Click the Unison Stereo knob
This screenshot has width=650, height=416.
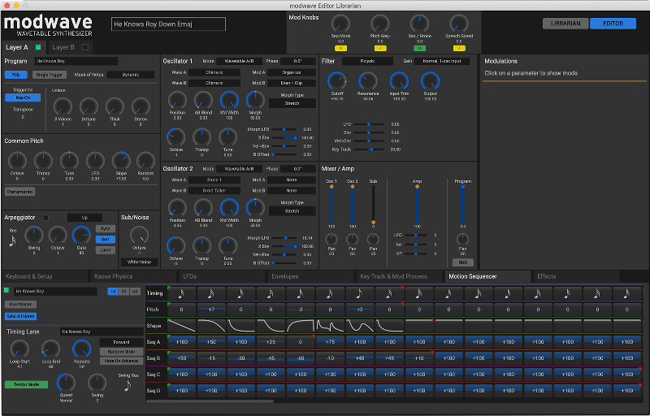click(x=141, y=107)
